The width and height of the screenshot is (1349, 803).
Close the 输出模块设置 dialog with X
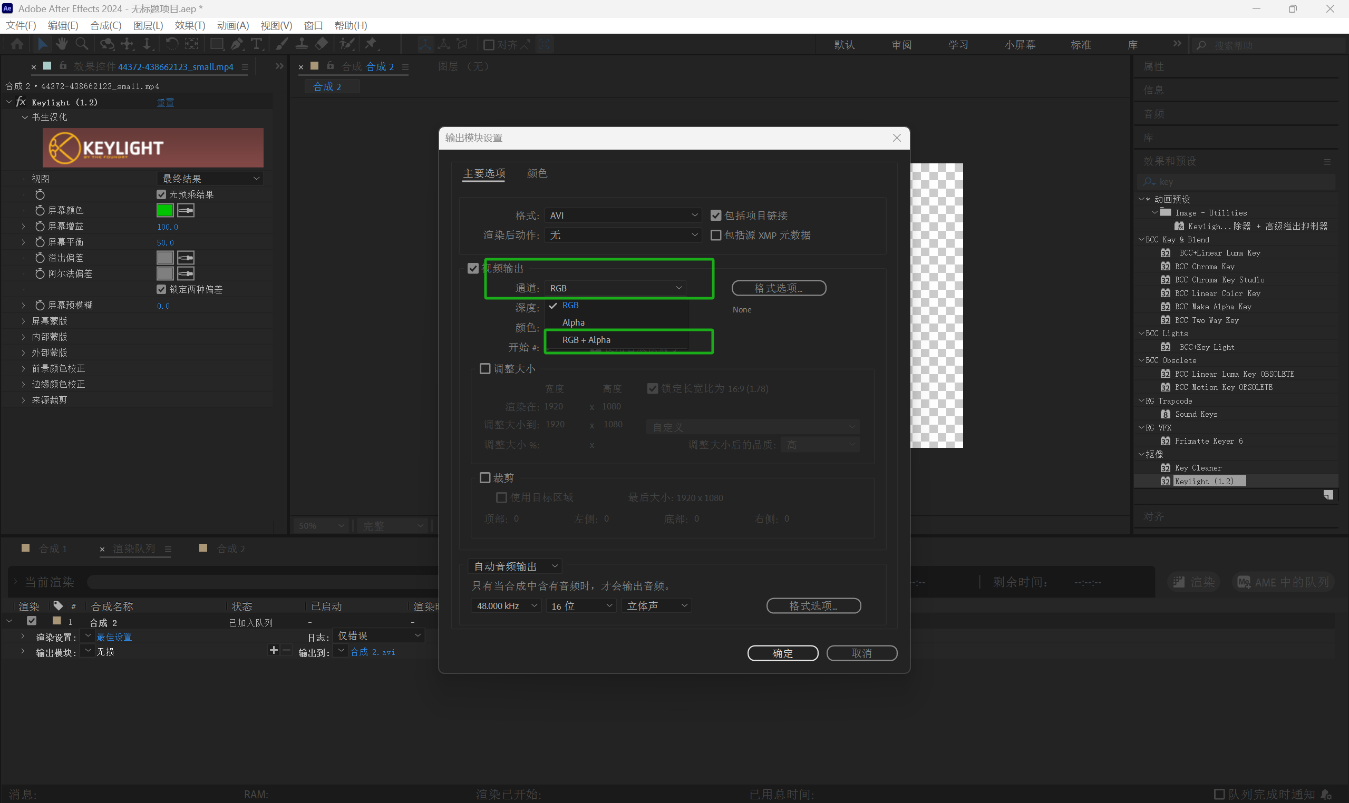pos(897,138)
